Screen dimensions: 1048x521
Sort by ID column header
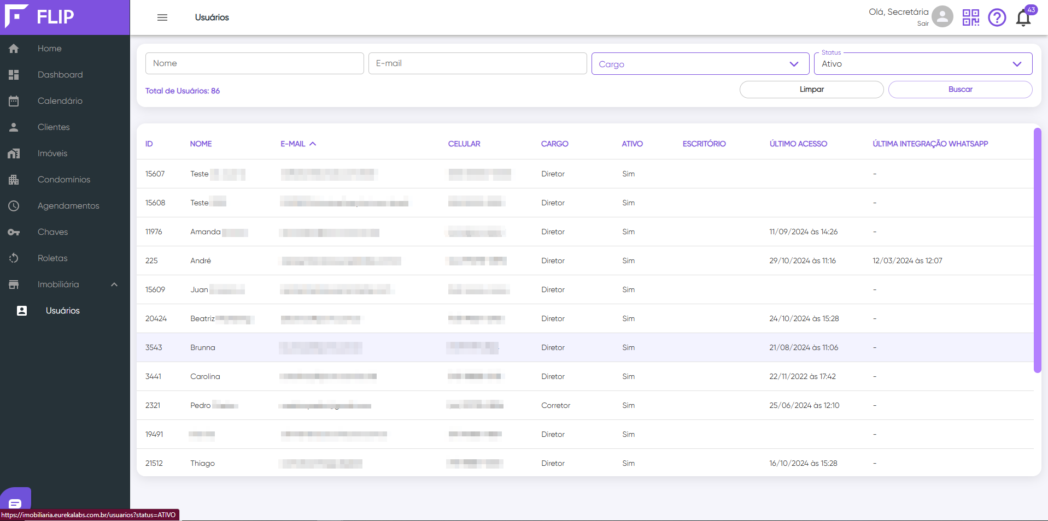(149, 144)
